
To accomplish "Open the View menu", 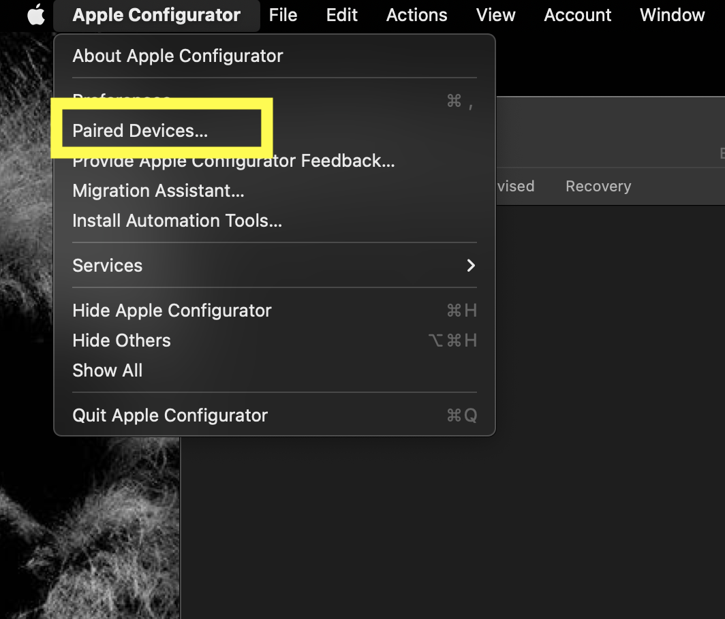I will point(495,14).
